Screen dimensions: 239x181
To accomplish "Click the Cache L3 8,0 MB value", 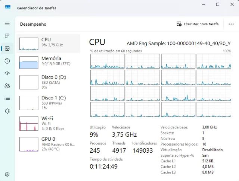I will (208, 172).
